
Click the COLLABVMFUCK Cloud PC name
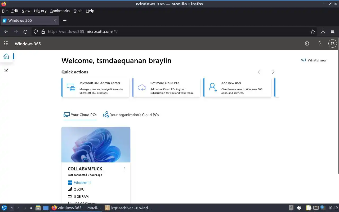tap(85, 169)
